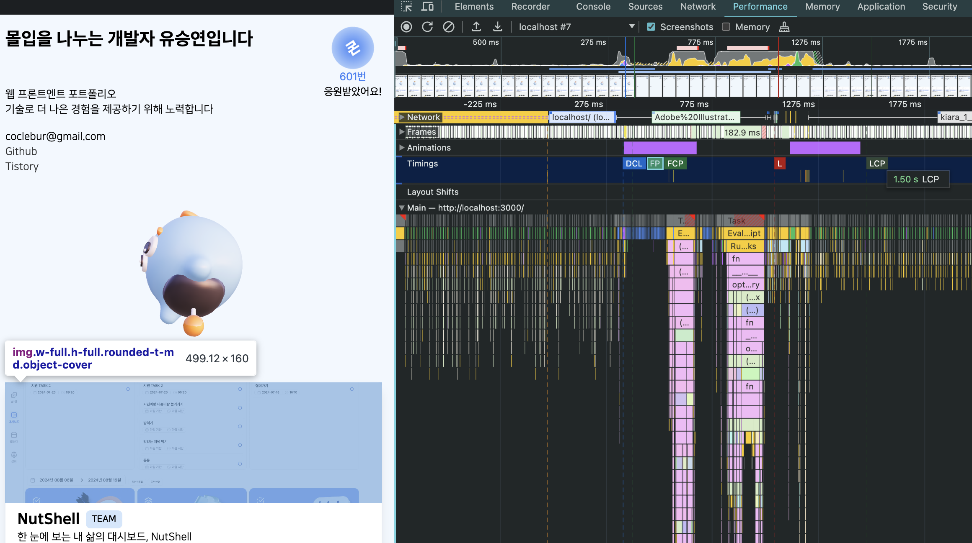This screenshot has height=543, width=972.
Task: Enable the Memory checkbox in toolbar
Action: click(726, 27)
